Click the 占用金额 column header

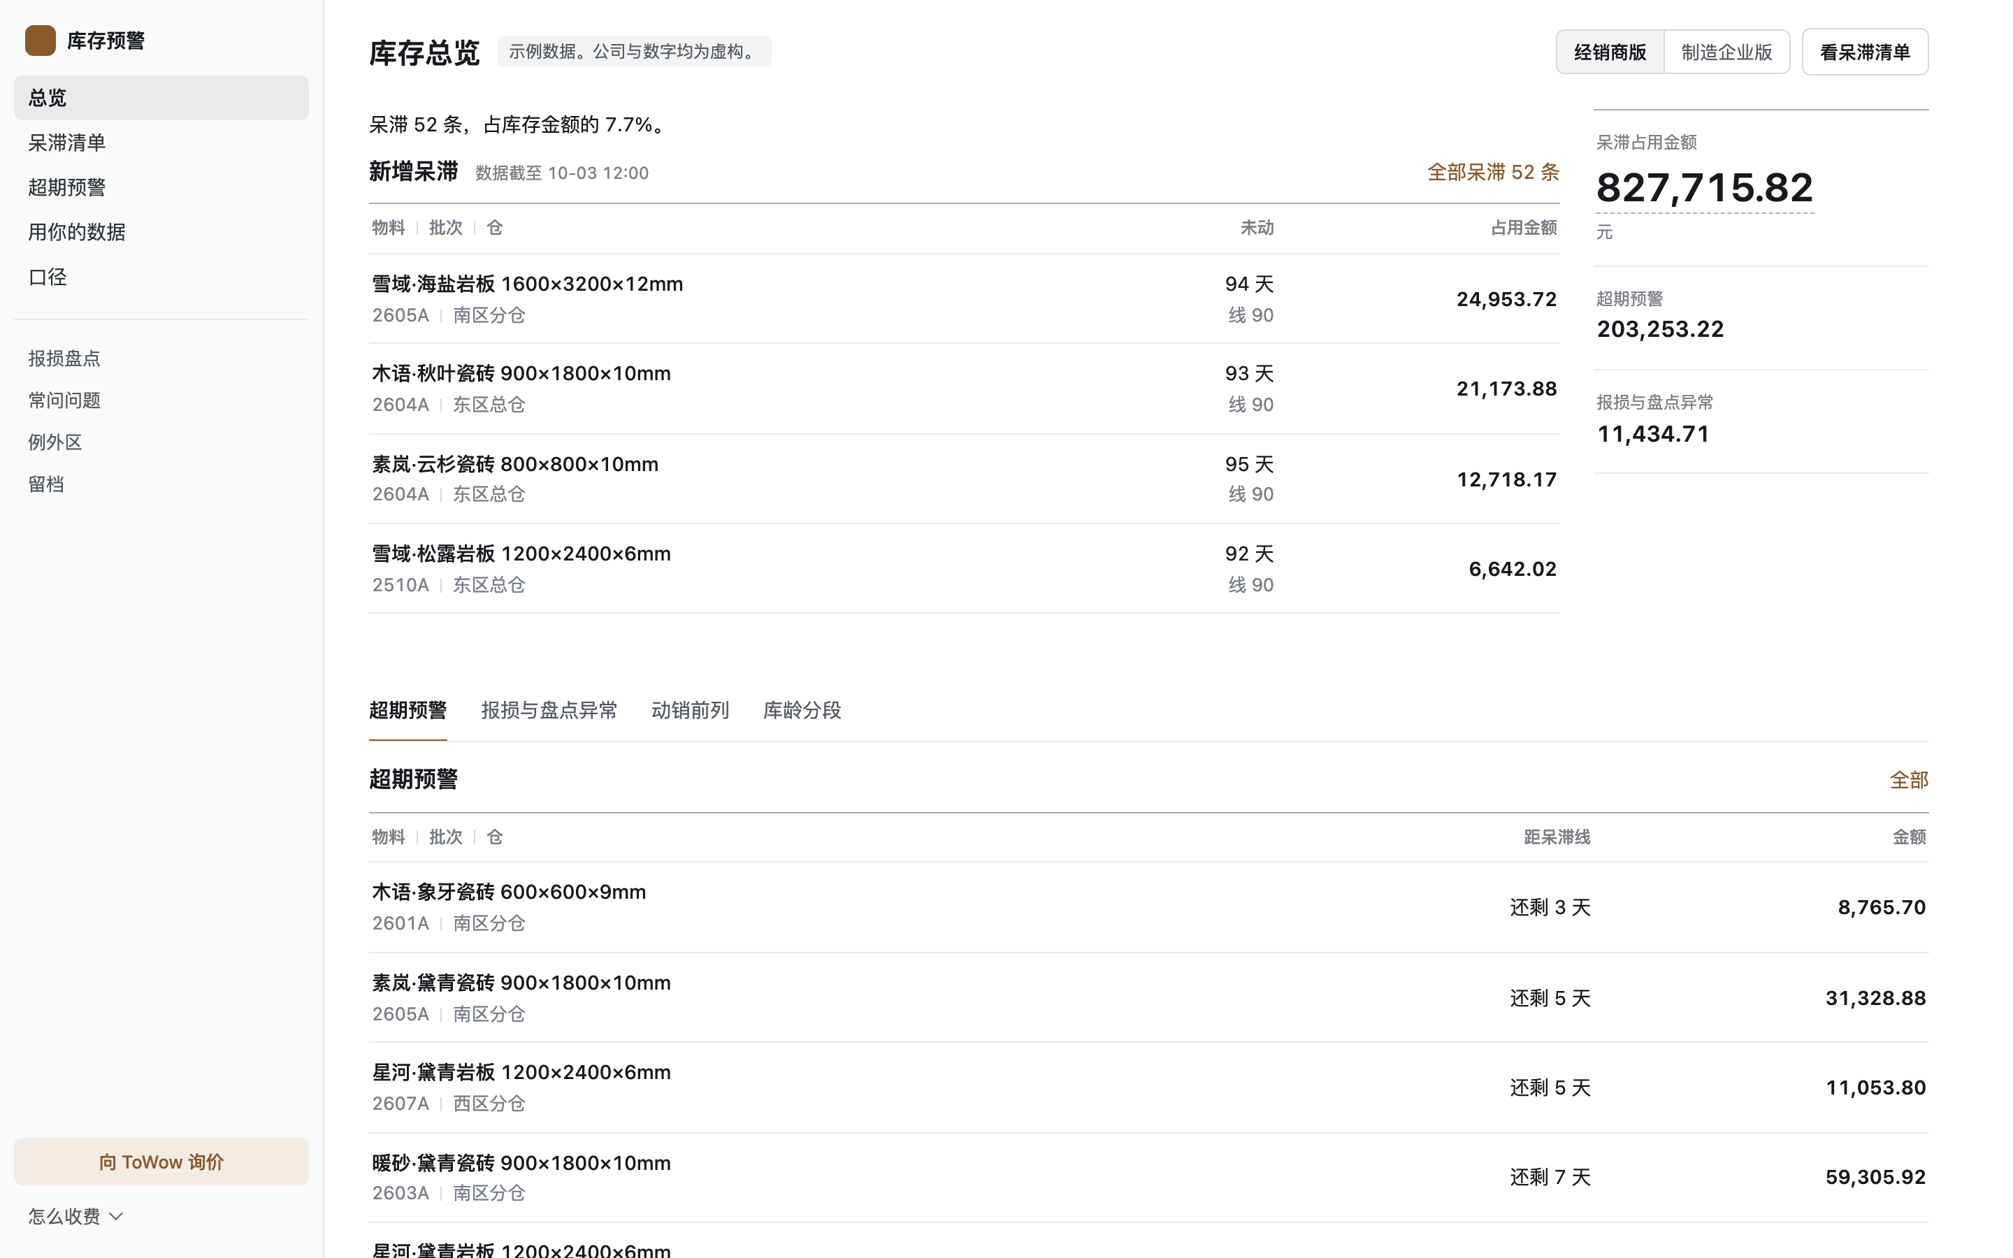[x=1524, y=228]
